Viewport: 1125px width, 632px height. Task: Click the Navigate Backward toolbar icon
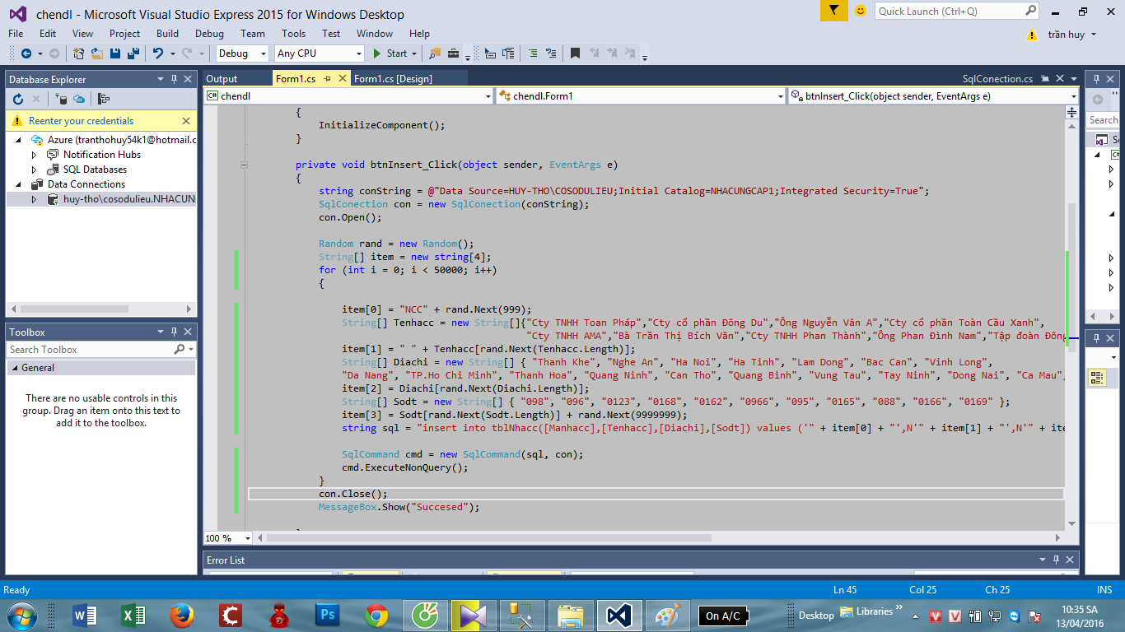[x=26, y=53]
